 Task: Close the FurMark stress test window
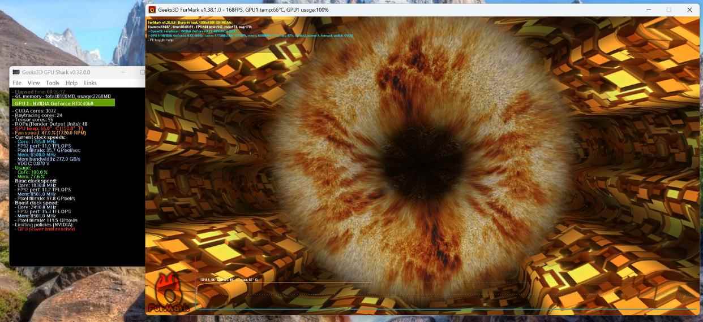click(689, 10)
